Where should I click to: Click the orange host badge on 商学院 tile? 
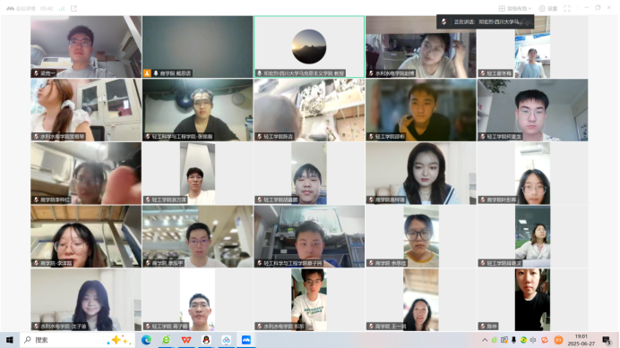[147, 73]
